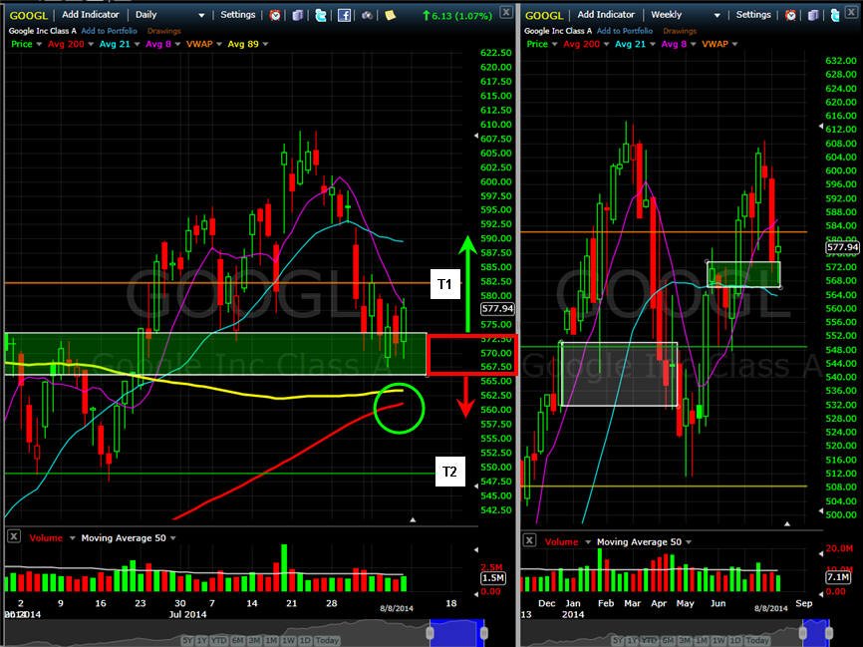The width and height of the screenshot is (863, 647).
Task: Select YTD range in Daily chart
Action: [x=220, y=641]
